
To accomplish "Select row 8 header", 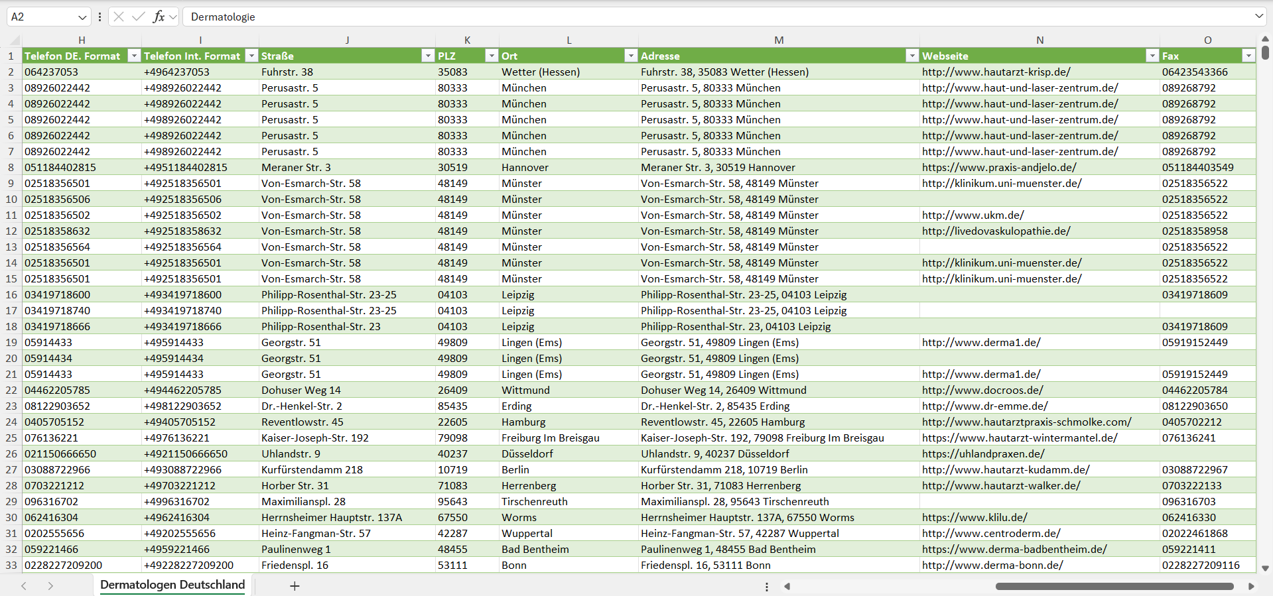I will click(x=11, y=167).
